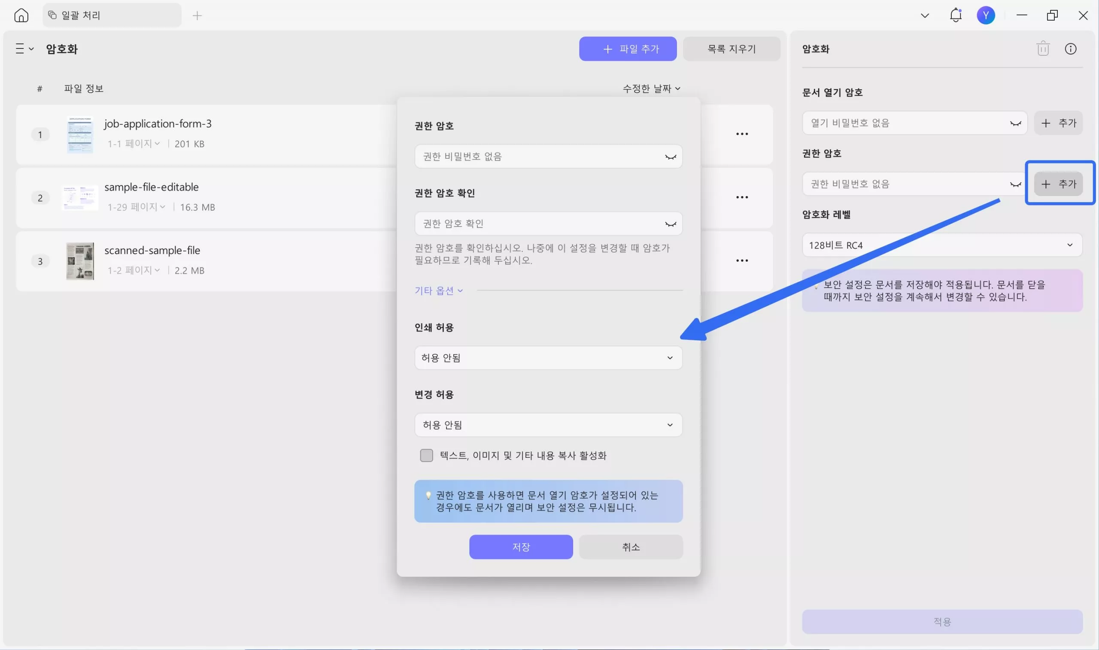The height and width of the screenshot is (650, 1099).
Task: Click the 파일 추가 button
Action: [x=628, y=48]
